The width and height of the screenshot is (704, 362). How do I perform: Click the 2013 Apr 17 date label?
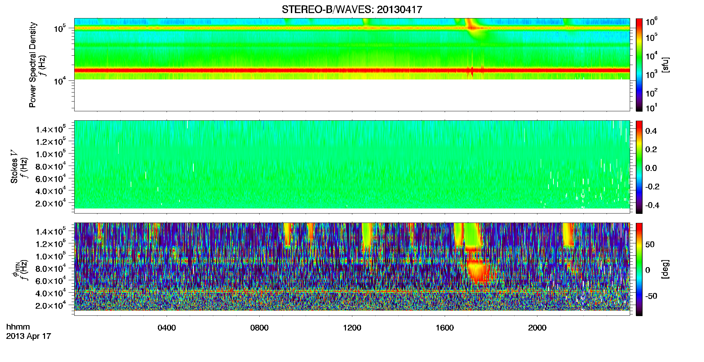[x=29, y=336]
